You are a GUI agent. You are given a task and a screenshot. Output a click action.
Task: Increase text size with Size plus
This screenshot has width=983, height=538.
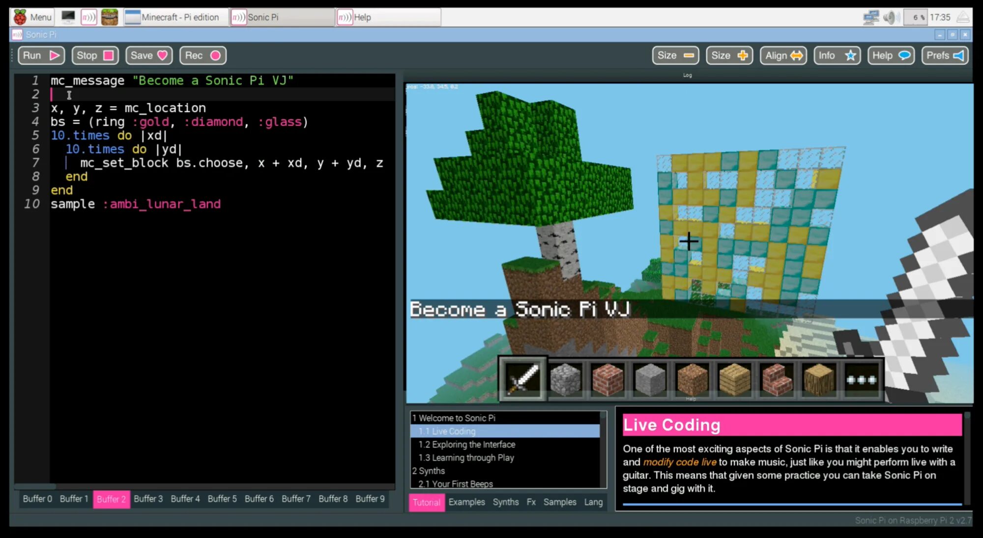[x=729, y=55]
